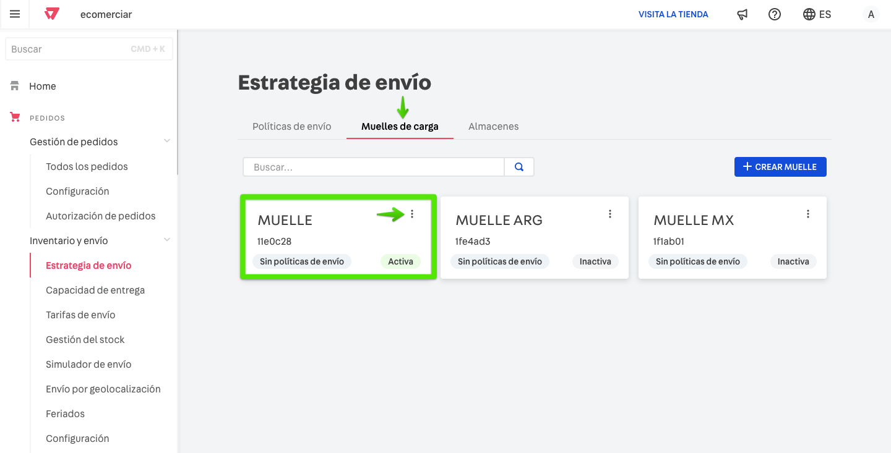Open Envío por geolocalización

(103, 389)
